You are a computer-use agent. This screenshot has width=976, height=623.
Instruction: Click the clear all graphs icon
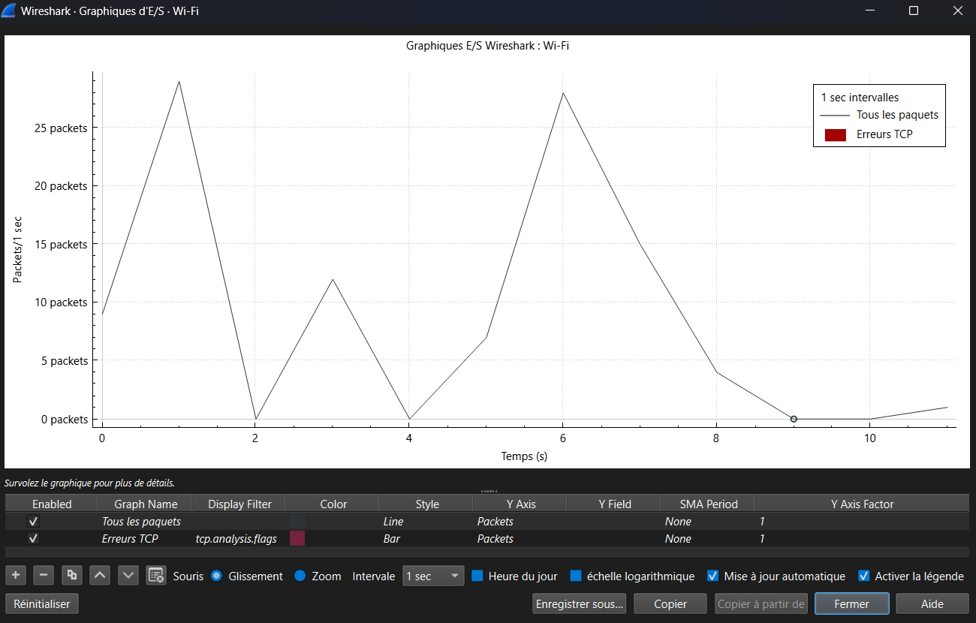click(x=156, y=576)
